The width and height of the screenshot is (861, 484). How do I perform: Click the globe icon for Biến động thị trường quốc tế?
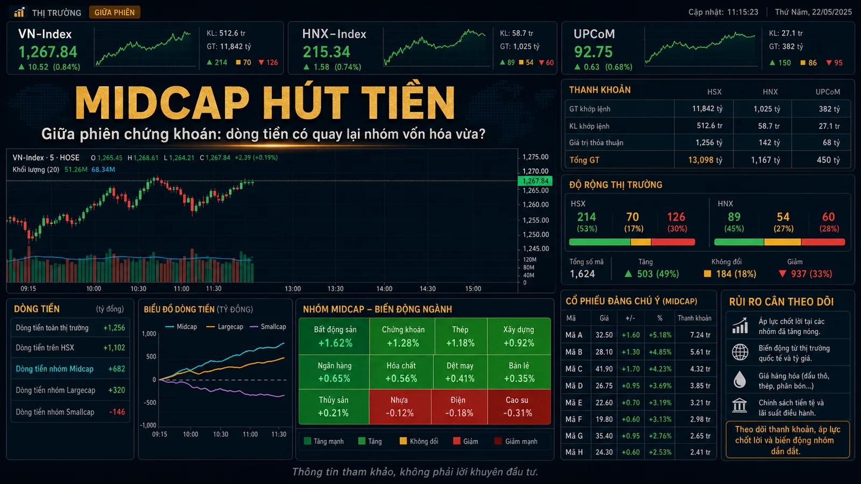[x=740, y=352]
